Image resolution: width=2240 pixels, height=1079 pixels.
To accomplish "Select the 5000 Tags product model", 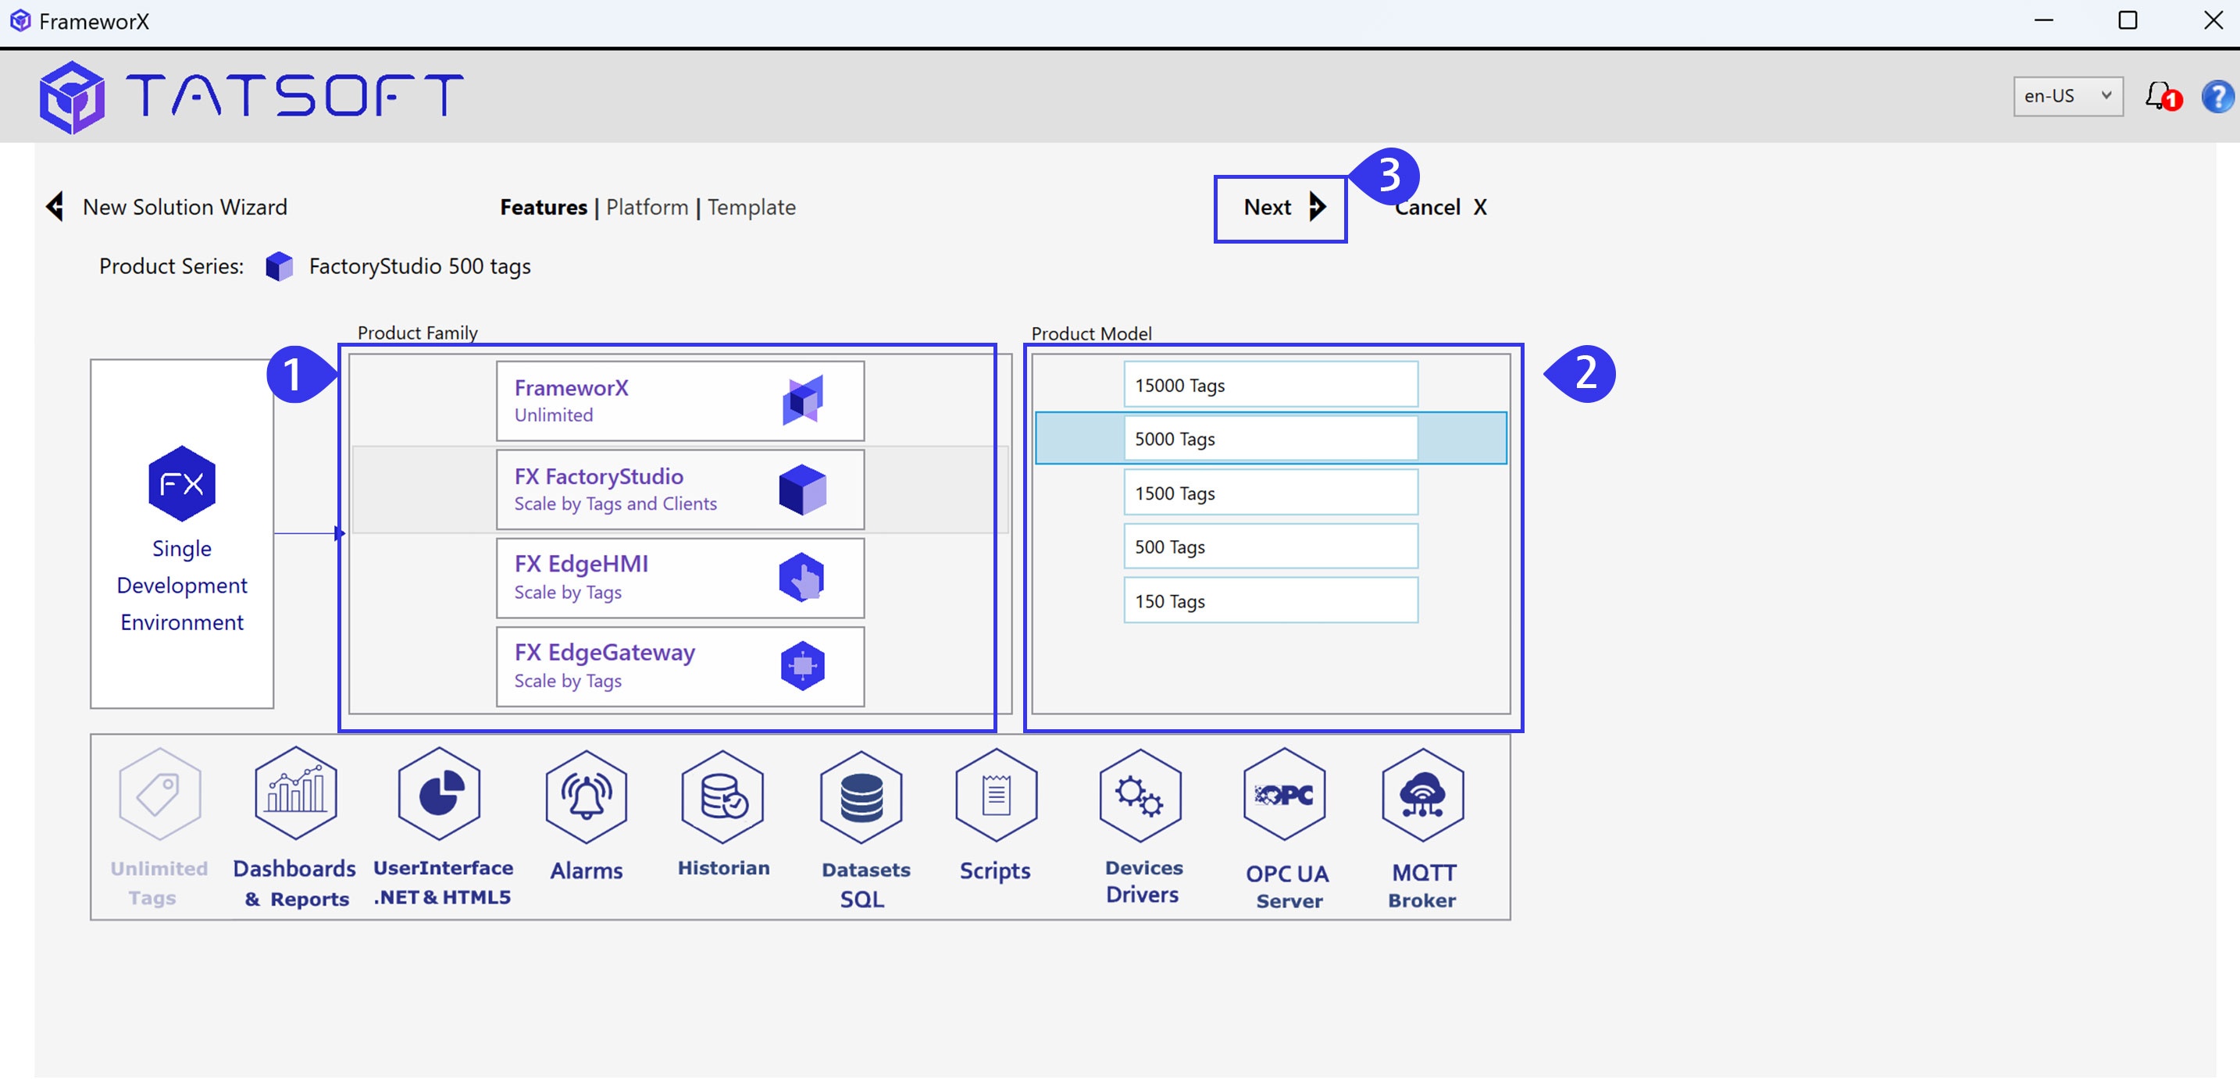I will 1271,438.
